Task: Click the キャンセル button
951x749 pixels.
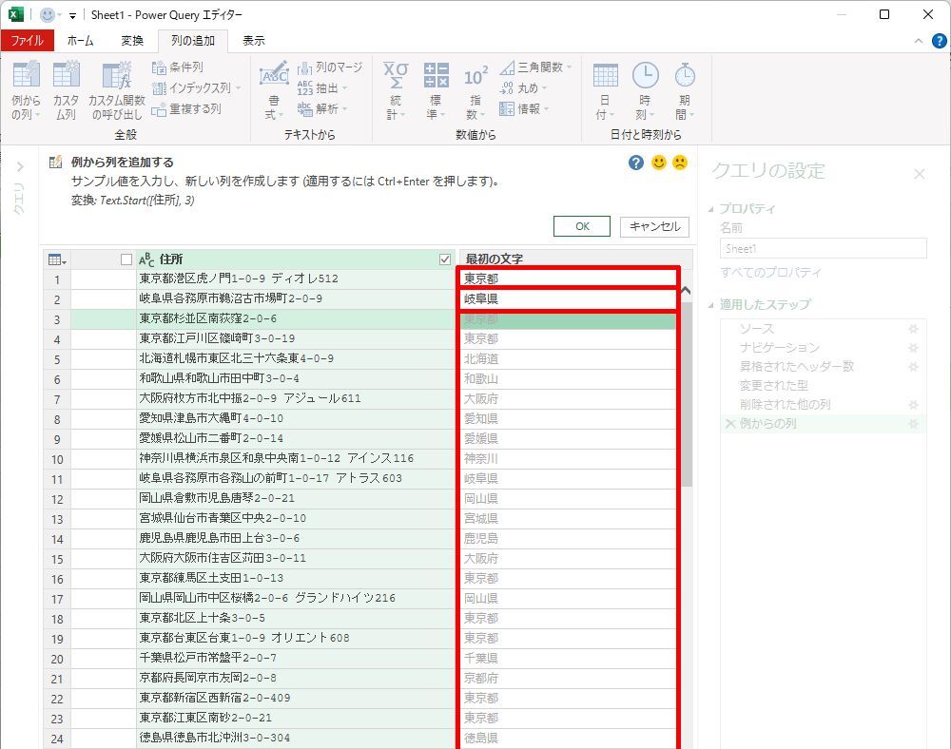Action: coord(654,226)
